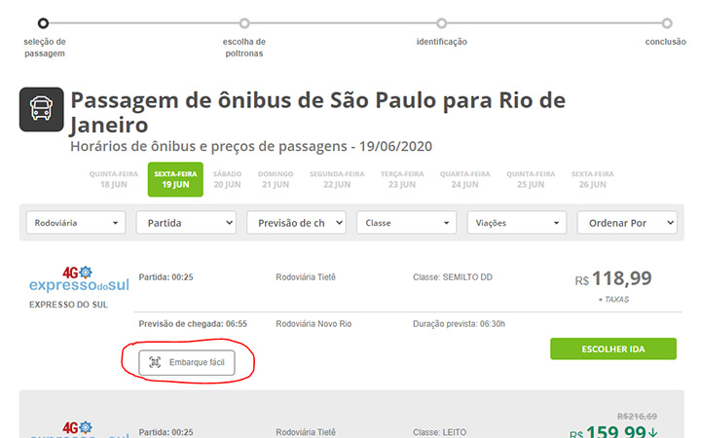This screenshot has width=701, height=438.
Task: Click the 'escolha de poltronas' step circle
Action: [x=244, y=22]
